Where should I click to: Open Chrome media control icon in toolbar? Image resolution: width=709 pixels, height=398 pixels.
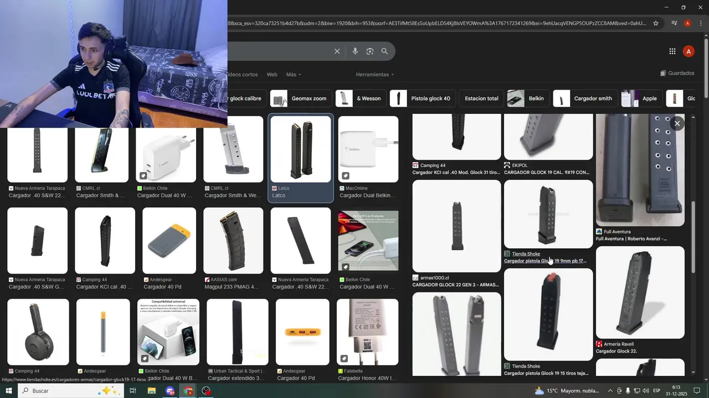tap(674, 23)
